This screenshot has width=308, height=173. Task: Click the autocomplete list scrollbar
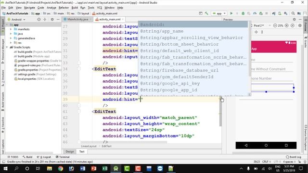[250, 49]
